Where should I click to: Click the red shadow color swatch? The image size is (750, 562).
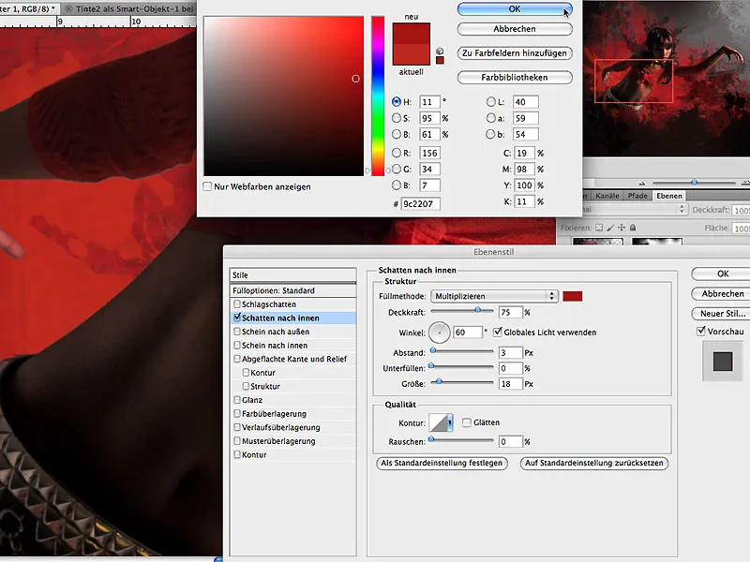pos(573,296)
